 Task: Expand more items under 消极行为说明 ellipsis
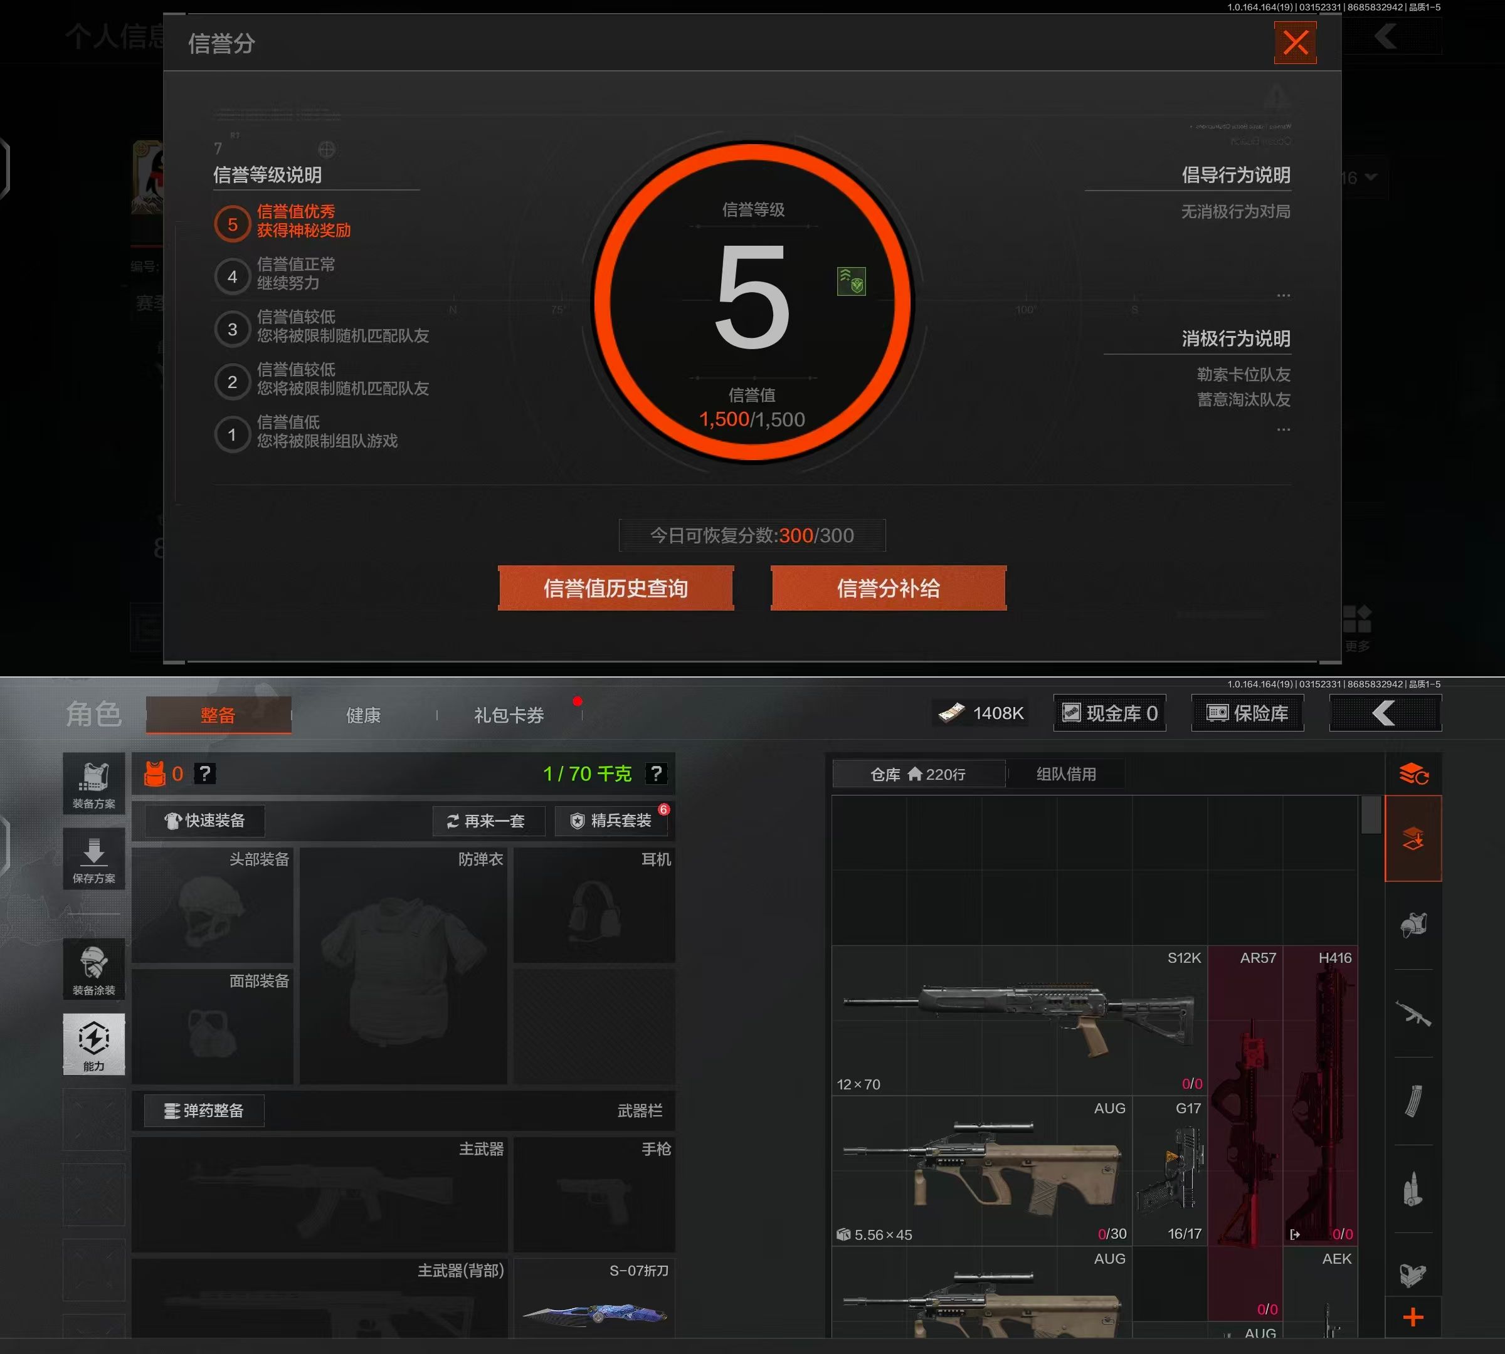click(x=1282, y=429)
